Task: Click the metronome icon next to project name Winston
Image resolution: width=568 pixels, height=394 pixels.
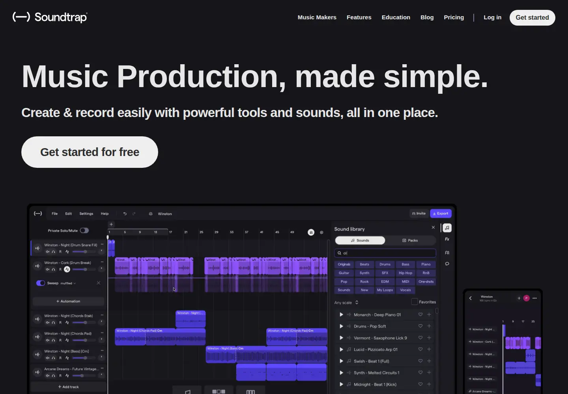Action: (x=151, y=214)
